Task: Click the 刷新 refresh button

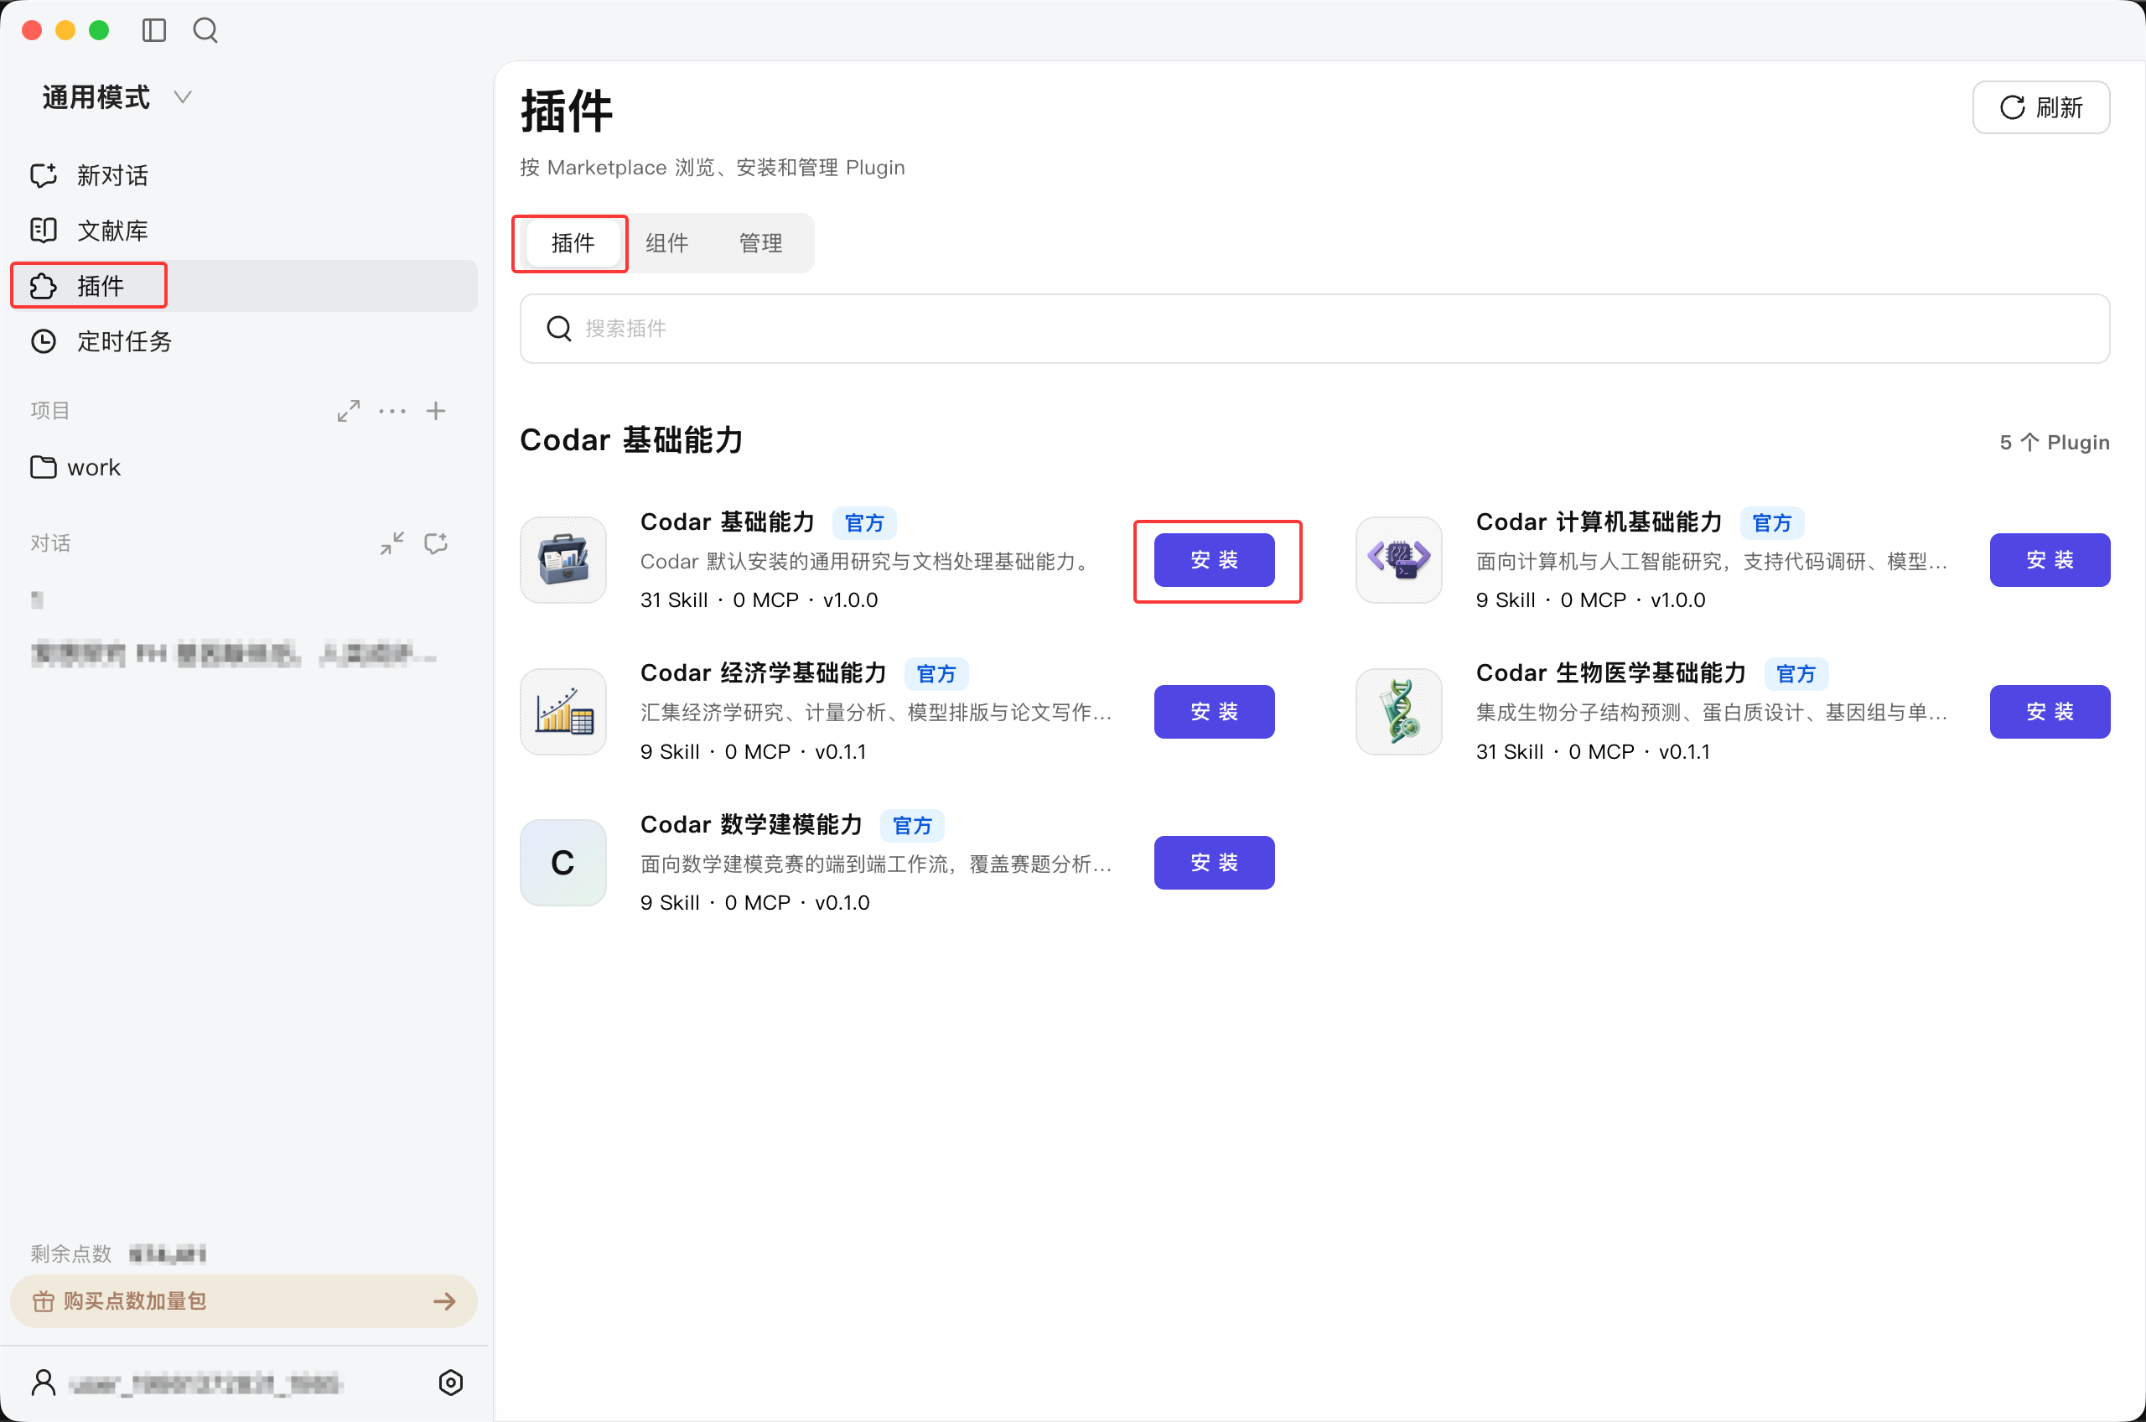Action: pyautogui.click(x=2041, y=107)
